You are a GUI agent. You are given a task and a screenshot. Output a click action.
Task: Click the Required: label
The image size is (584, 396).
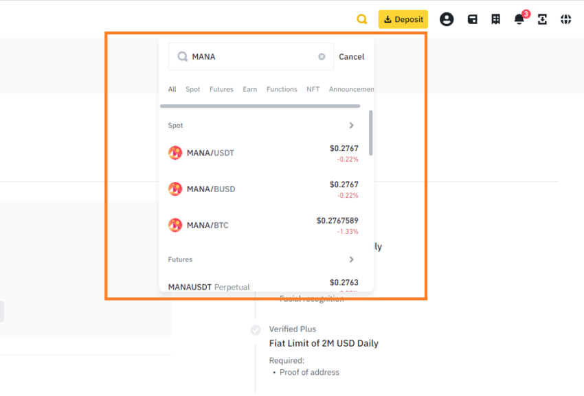(287, 360)
